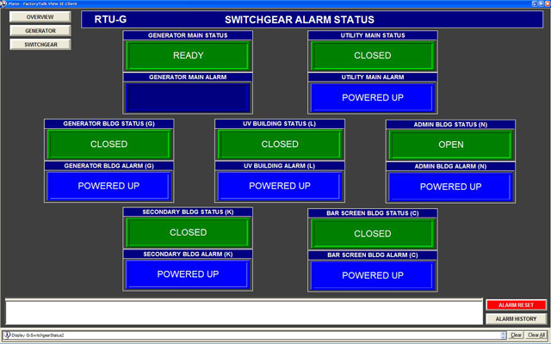The height and width of the screenshot is (344, 551).
Task: Select Generator Bldg Alarm POWERED UP box
Action: tap(108, 186)
